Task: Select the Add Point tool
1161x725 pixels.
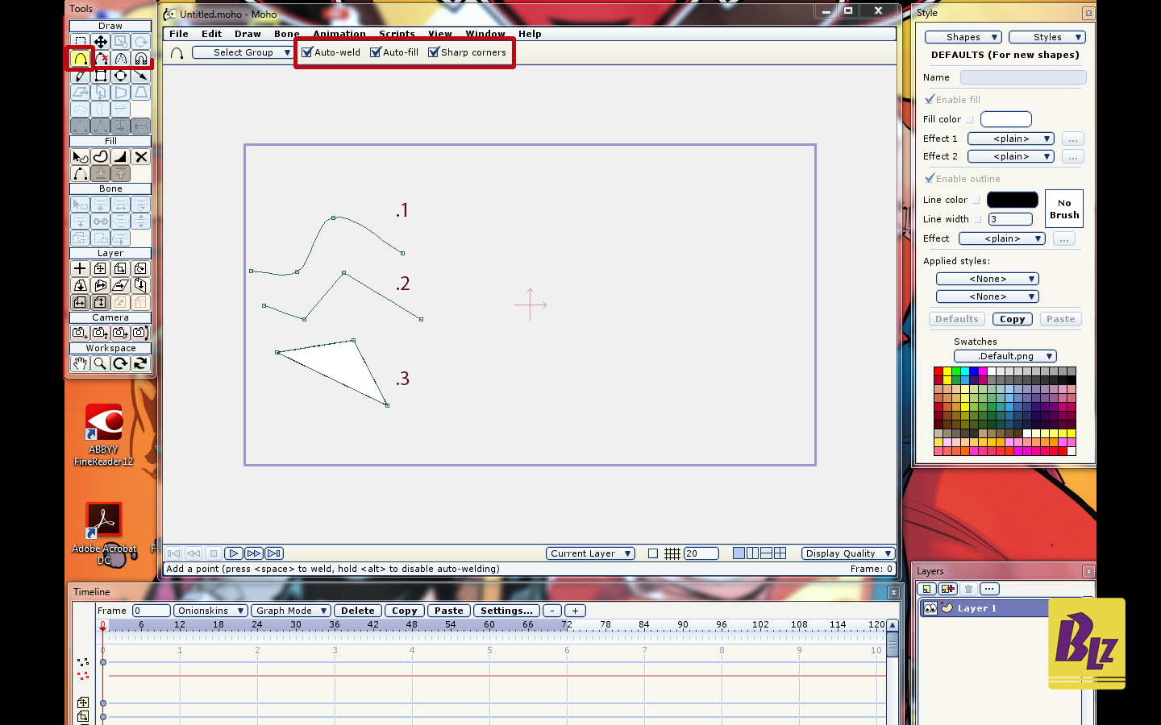Action: [x=80, y=58]
